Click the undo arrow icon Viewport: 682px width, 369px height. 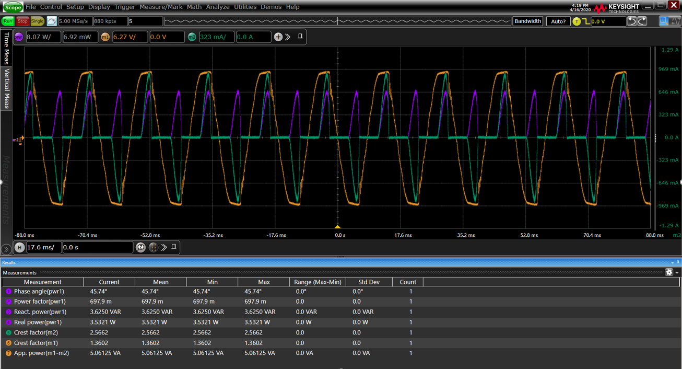pyautogui.click(x=632, y=21)
